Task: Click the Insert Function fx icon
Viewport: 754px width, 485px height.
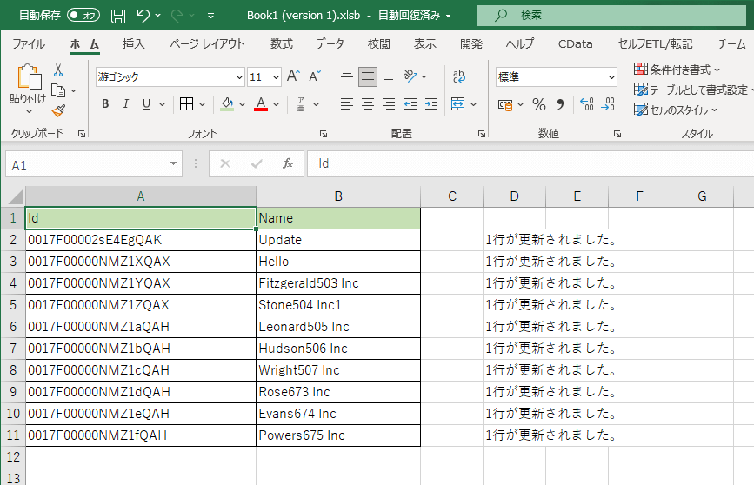Action: pyautogui.click(x=287, y=163)
